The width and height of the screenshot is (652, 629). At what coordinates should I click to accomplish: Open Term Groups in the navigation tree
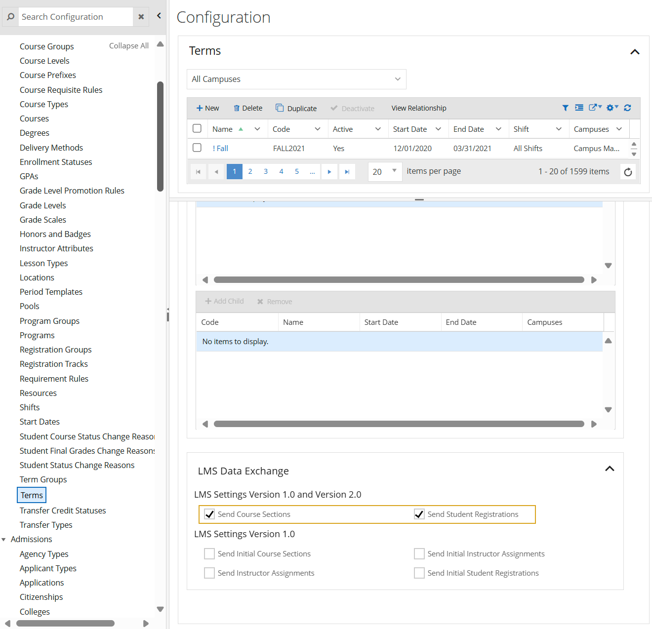pyautogui.click(x=43, y=479)
